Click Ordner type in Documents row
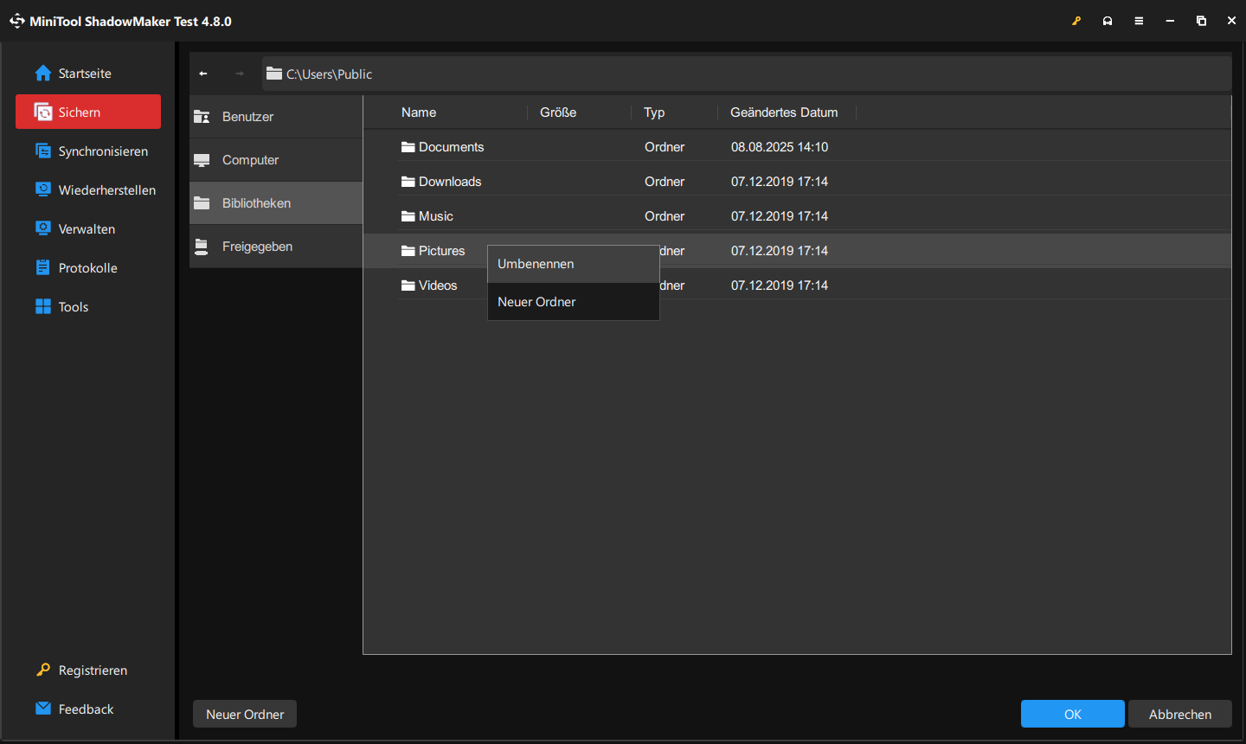 [665, 147]
